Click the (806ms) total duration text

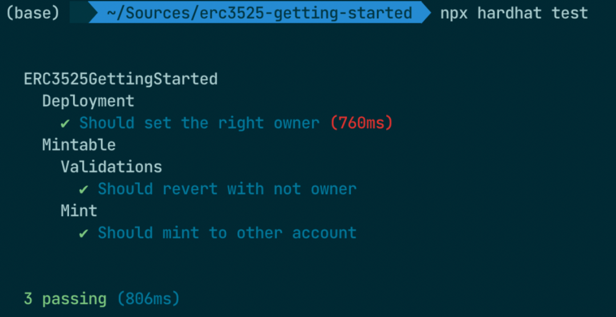click(x=148, y=299)
